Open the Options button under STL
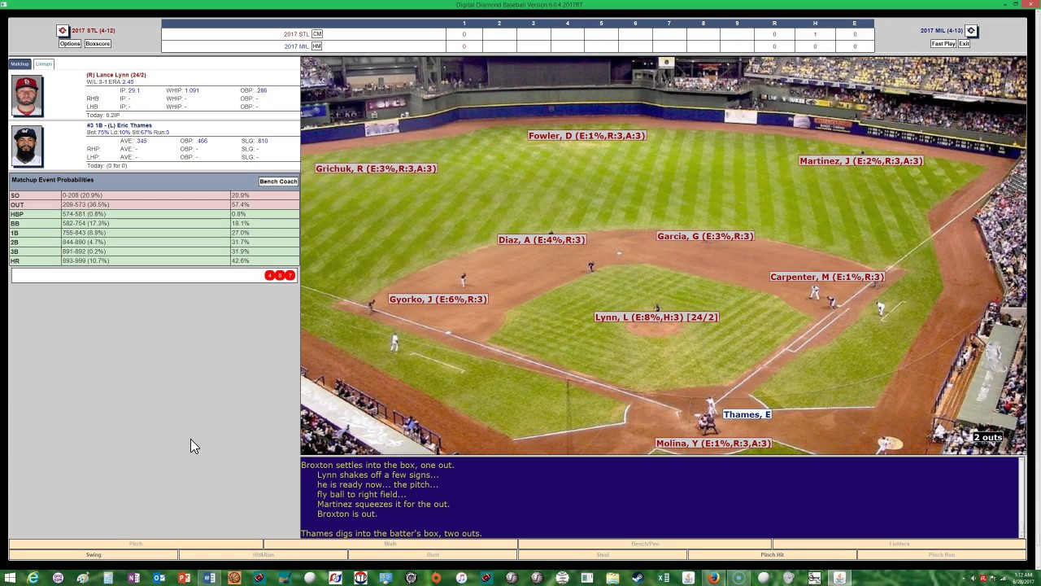1041x586 pixels. tap(70, 43)
